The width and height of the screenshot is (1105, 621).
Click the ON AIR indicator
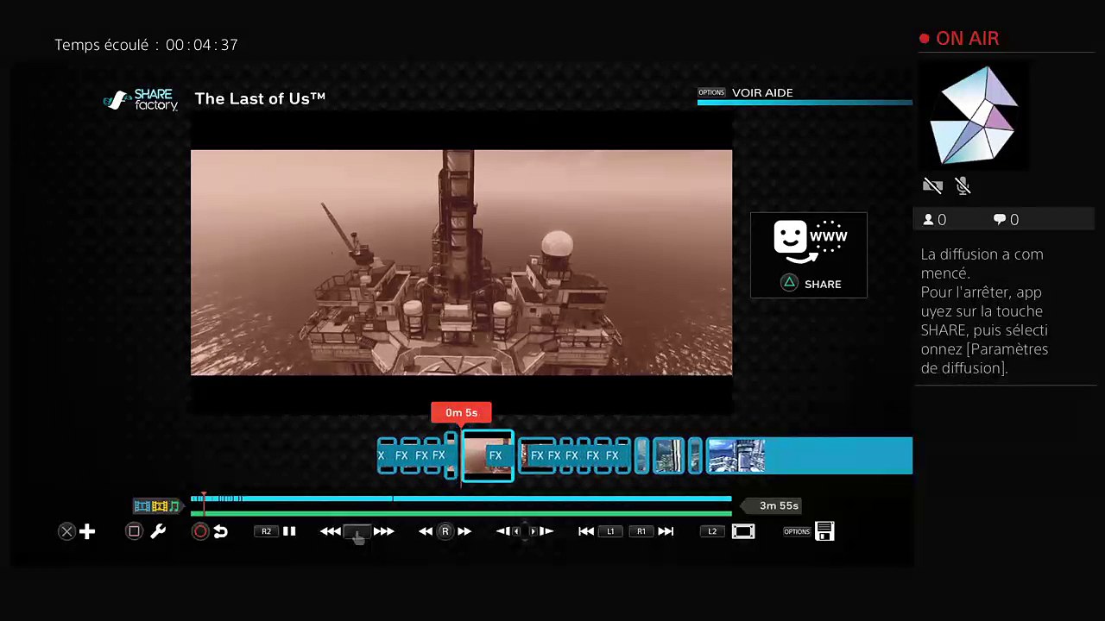point(959,39)
